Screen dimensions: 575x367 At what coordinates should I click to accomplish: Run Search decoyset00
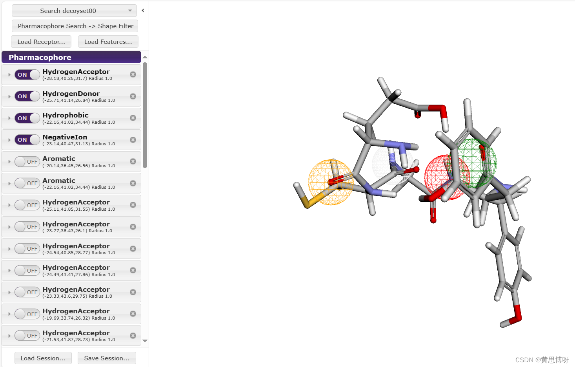[x=68, y=11]
